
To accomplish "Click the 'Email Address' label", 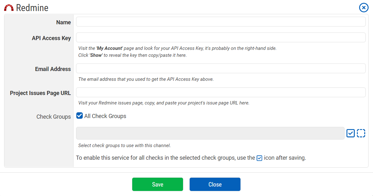I will tap(53, 69).
